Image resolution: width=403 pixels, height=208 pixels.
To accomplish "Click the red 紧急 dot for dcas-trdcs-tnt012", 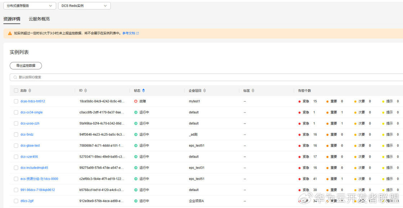I will tap(299, 101).
